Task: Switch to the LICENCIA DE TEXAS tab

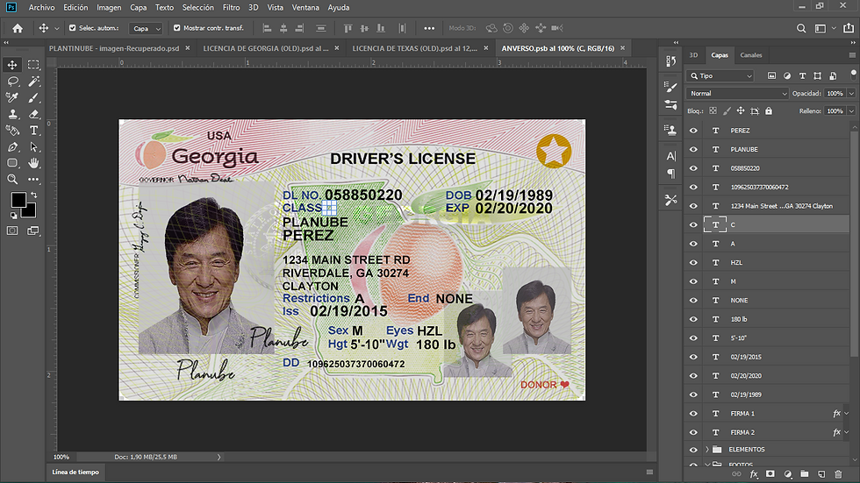Action: click(414, 48)
